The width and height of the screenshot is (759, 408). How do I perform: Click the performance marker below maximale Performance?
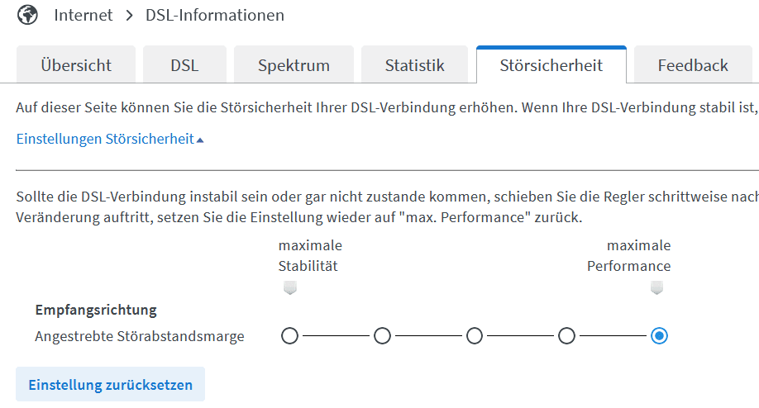click(x=656, y=288)
